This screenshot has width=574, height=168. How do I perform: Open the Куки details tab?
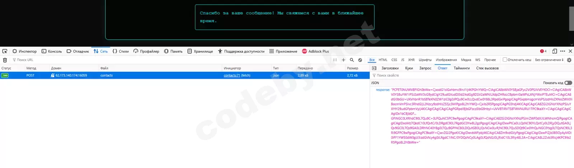click(409, 68)
